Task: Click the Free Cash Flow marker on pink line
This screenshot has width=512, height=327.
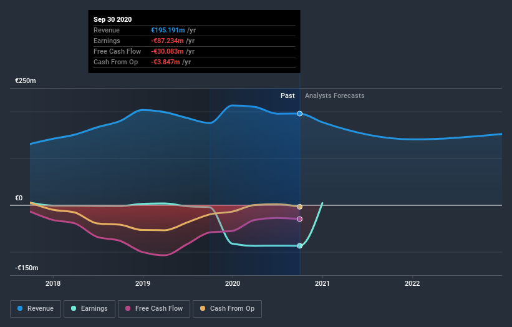Action: [x=300, y=219]
